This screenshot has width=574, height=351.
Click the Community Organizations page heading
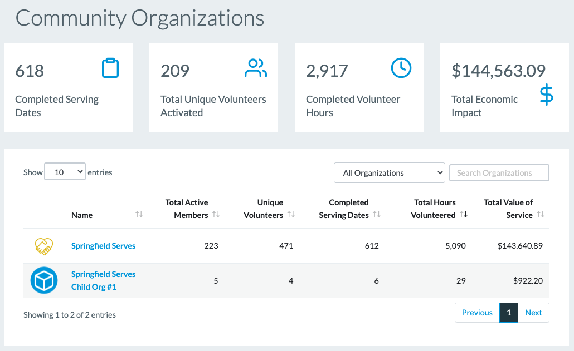pos(139,18)
